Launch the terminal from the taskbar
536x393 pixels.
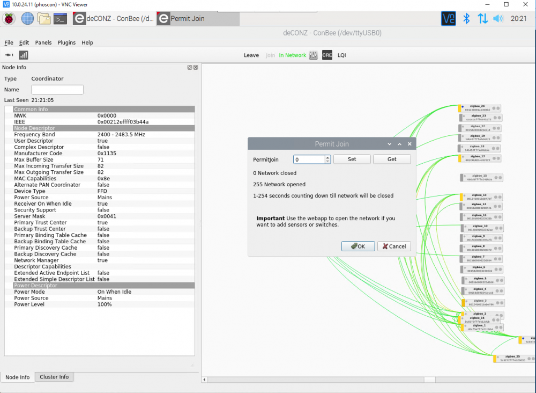(61, 19)
